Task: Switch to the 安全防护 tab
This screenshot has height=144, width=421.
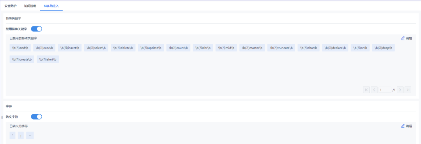Action: tap(11, 5)
